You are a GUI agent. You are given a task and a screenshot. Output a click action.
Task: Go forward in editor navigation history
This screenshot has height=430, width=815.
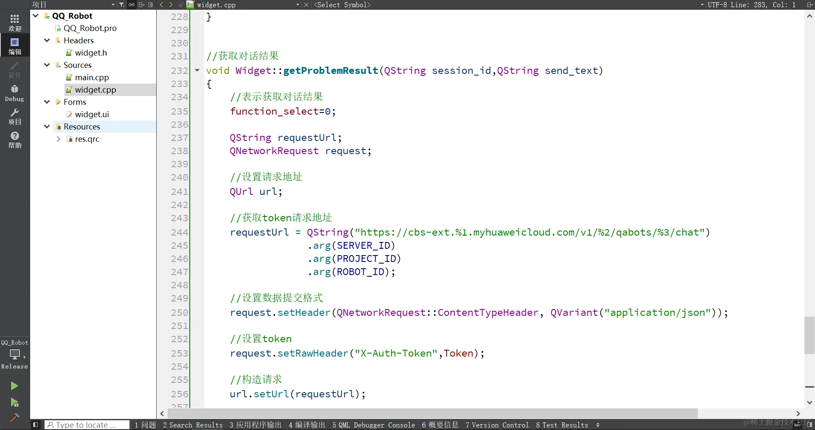point(171,5)
